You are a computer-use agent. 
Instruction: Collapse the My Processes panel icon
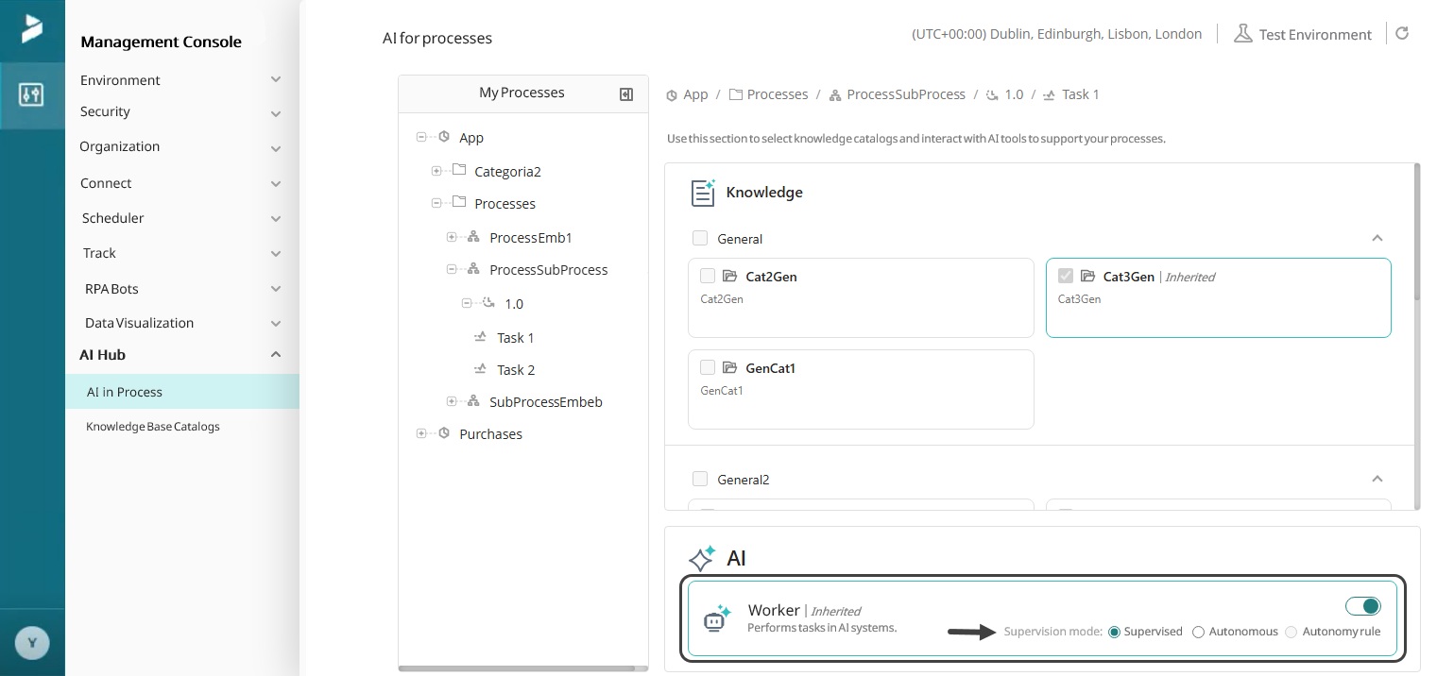coord(625,93)
